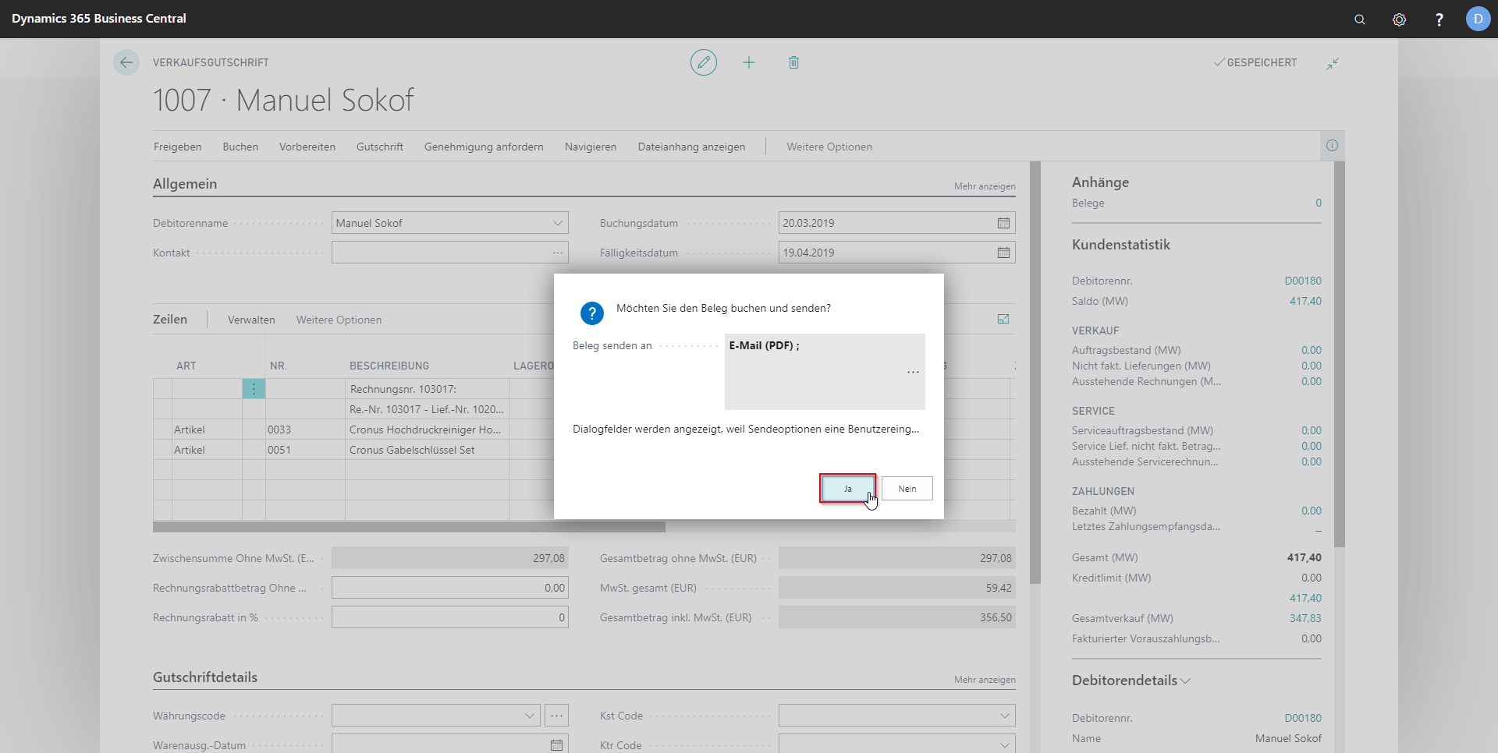This screenshot has width=1498, height=753.
Task: Open Debitorennr. D00180 link in Kundenstatistik
Action: click(x=1303, y=281)
